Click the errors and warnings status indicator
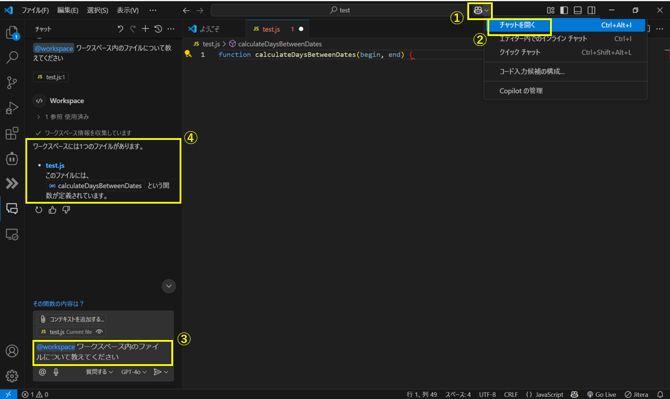This screenshot has height=399, width=670. coord(35,394)
